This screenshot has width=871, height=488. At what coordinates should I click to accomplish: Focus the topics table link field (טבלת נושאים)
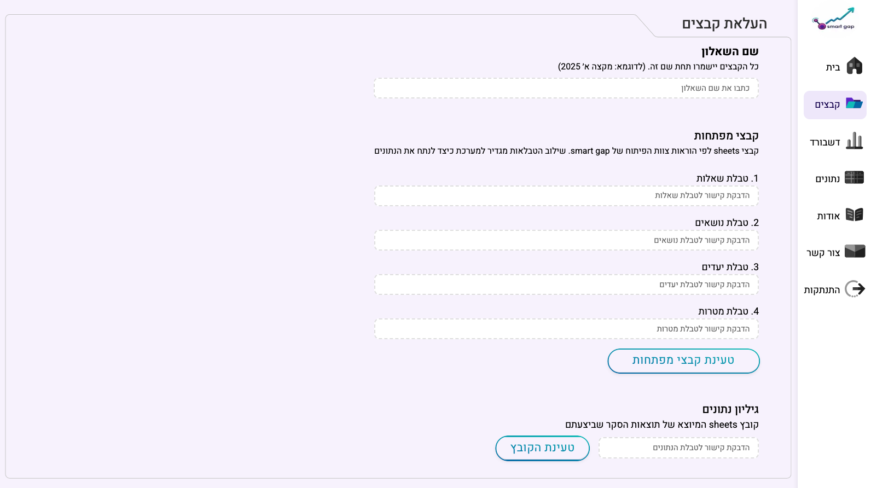click(x=566, y=240)
